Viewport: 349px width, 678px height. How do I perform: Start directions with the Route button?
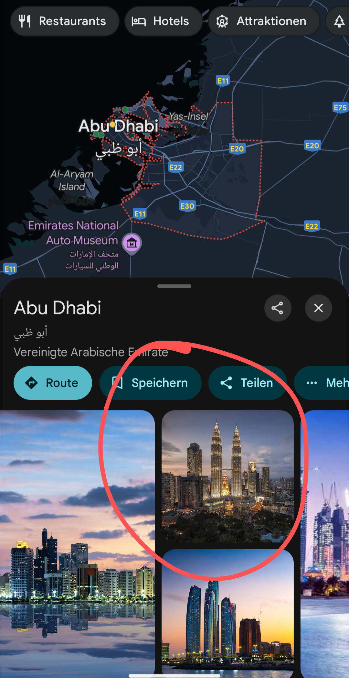click(x=53, y=383)
